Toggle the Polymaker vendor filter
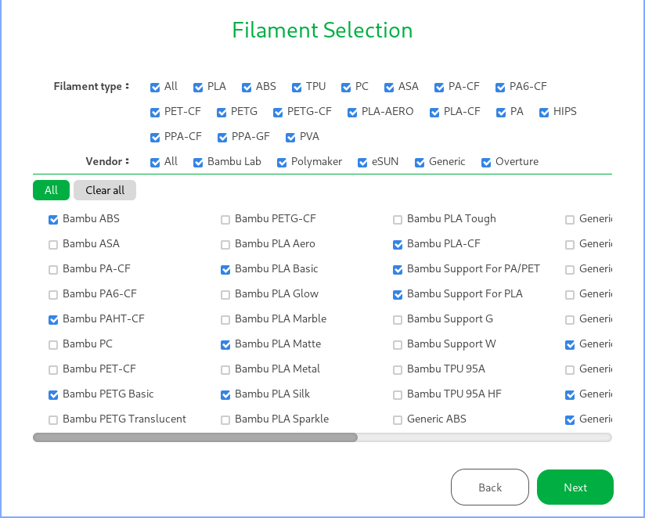645x518 pixels. 282,163
